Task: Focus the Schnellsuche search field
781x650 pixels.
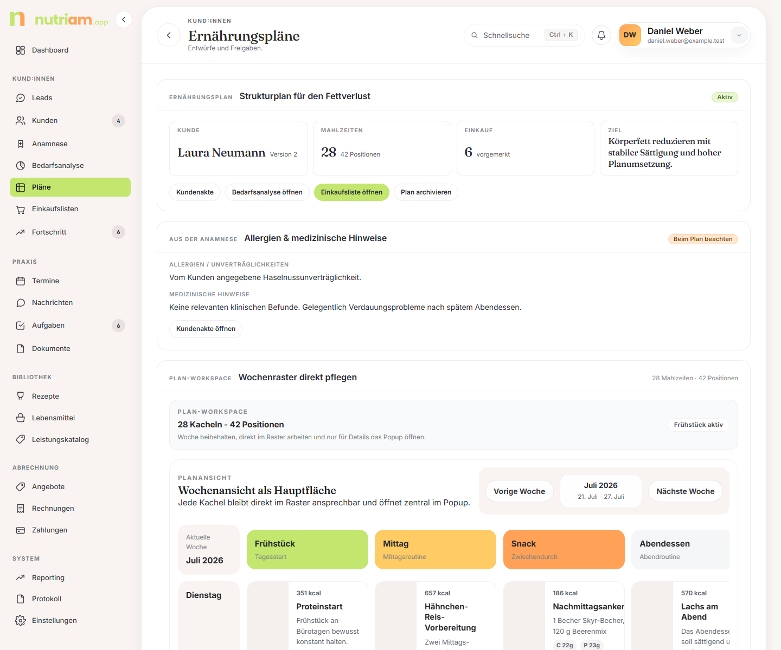Action: coord(524,35)
